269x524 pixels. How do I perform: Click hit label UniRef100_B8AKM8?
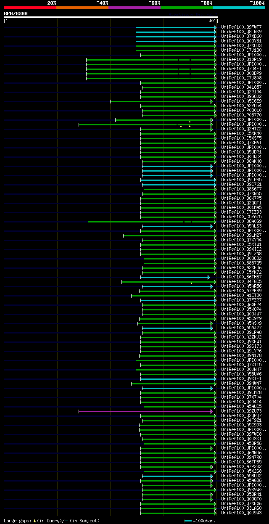click(241, 161)
